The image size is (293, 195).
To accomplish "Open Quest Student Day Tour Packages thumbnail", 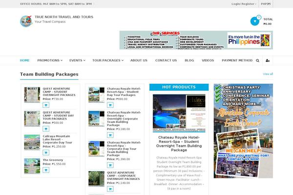I will click(x=32, y=118).
